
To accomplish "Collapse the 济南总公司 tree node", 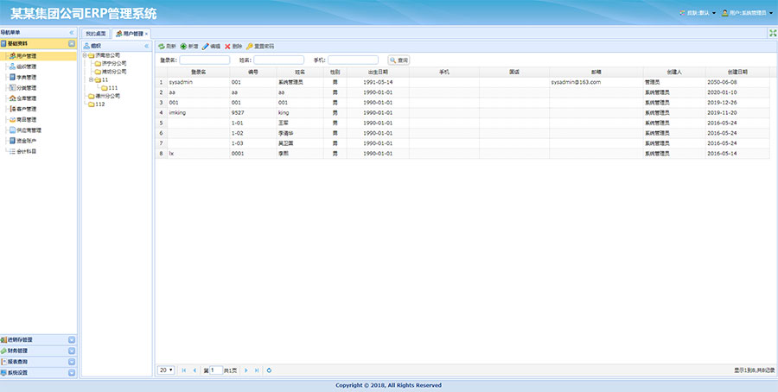I will point(86,55).
